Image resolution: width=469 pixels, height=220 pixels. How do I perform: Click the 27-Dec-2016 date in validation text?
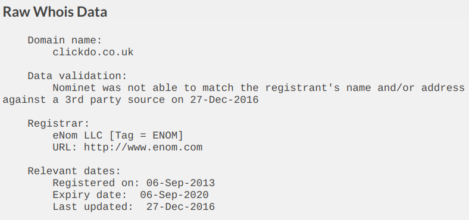(x=224, y=99)
